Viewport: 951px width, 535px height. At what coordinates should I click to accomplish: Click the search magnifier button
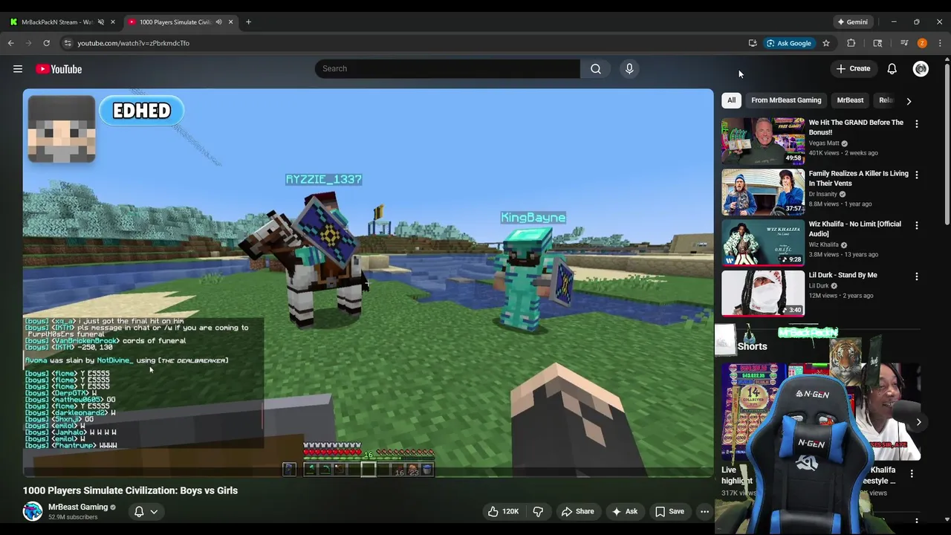click(x=596, y=68)
